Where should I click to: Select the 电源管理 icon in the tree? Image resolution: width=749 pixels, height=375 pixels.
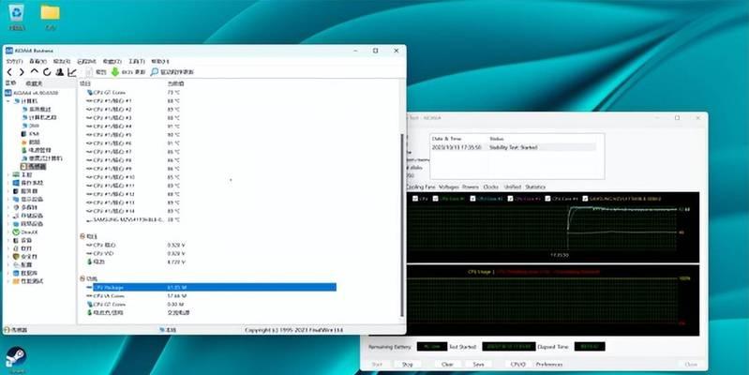(24, 150)
